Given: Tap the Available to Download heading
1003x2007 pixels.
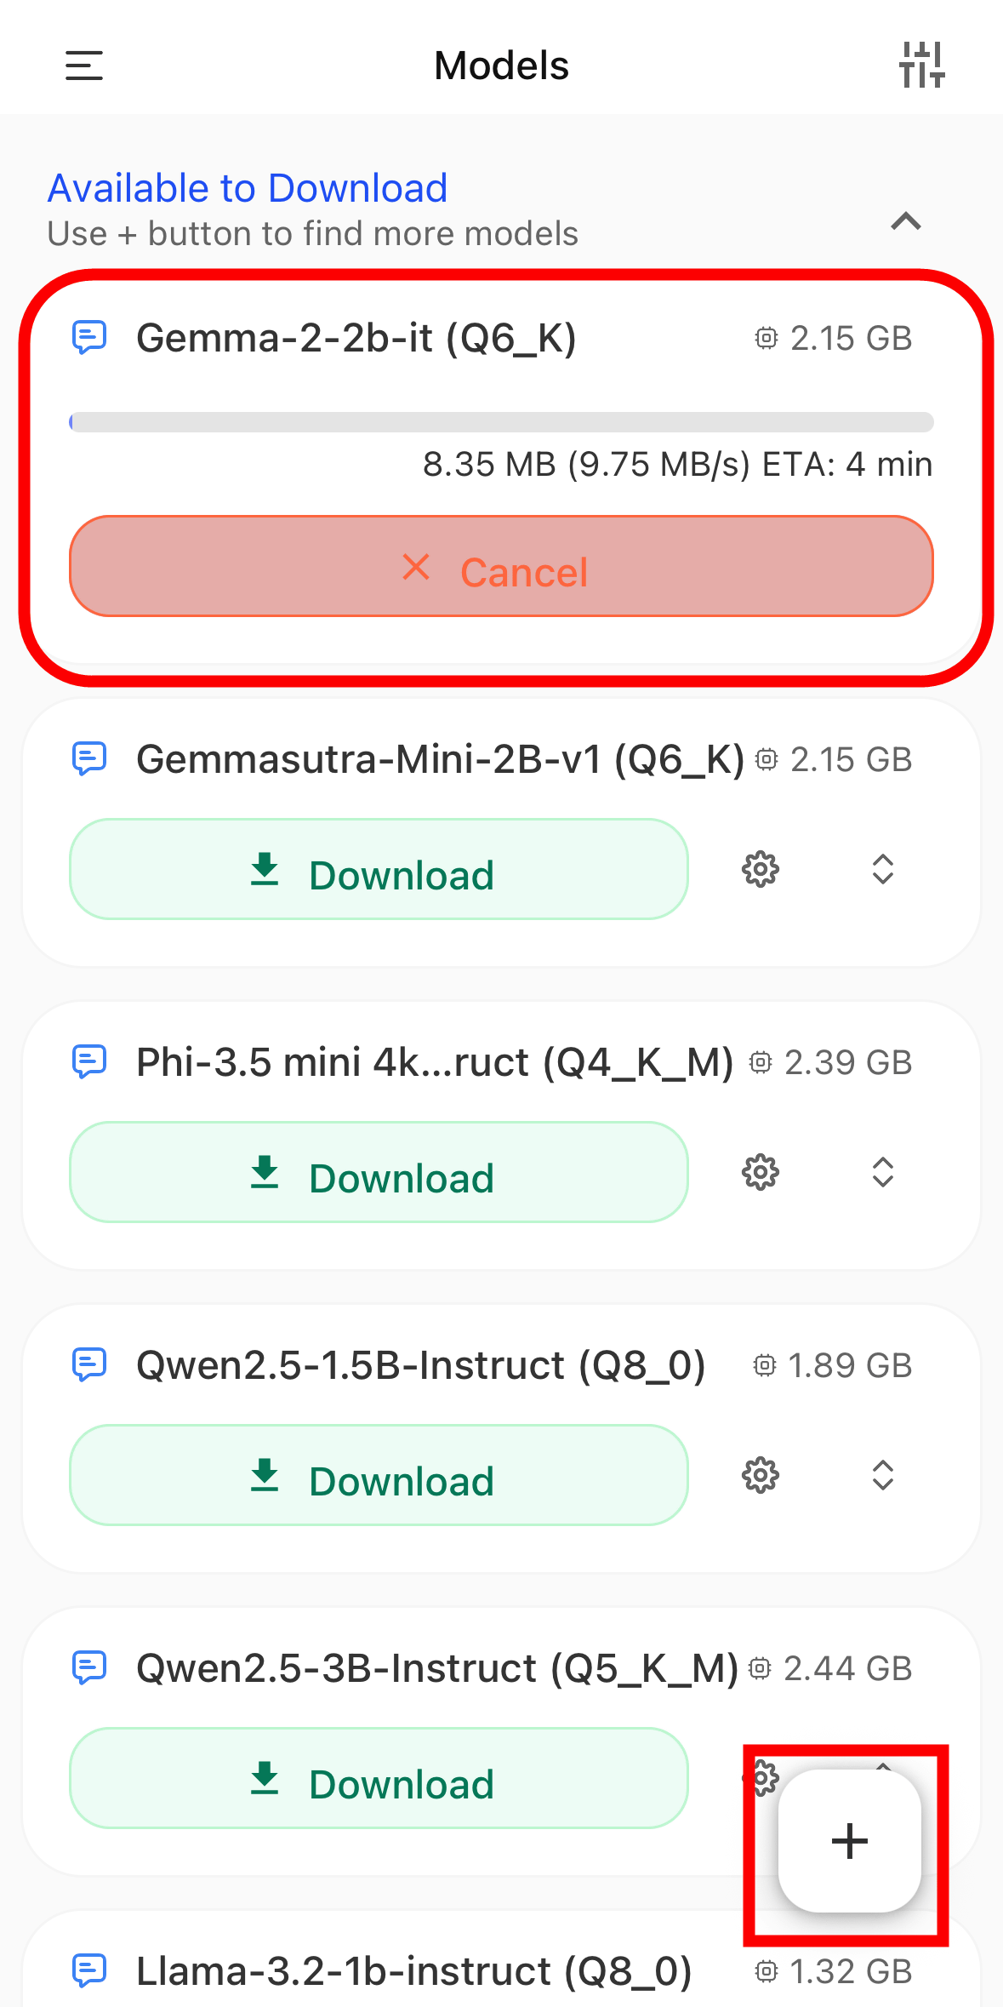Looking at the screenshot, I should pyautogui.click(x=248, y=188).
